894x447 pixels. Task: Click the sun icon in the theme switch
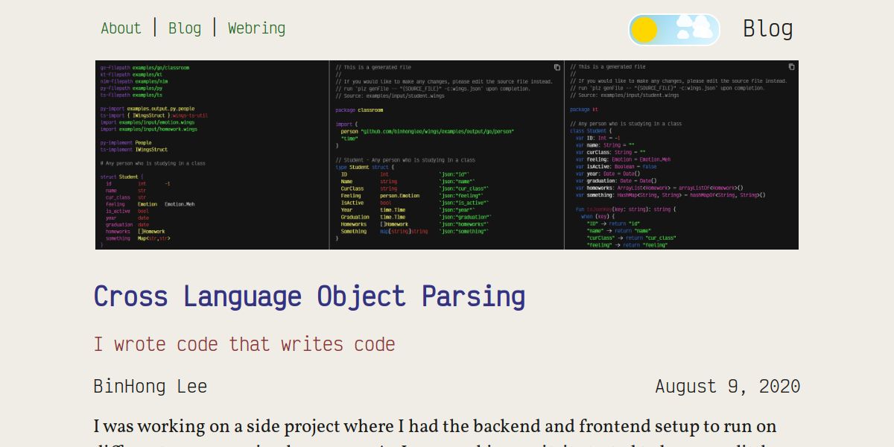644,29
